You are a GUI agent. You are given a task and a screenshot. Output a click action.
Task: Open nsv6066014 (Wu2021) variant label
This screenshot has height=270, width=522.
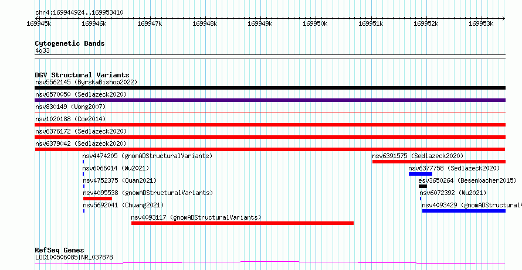pos(116,168)
